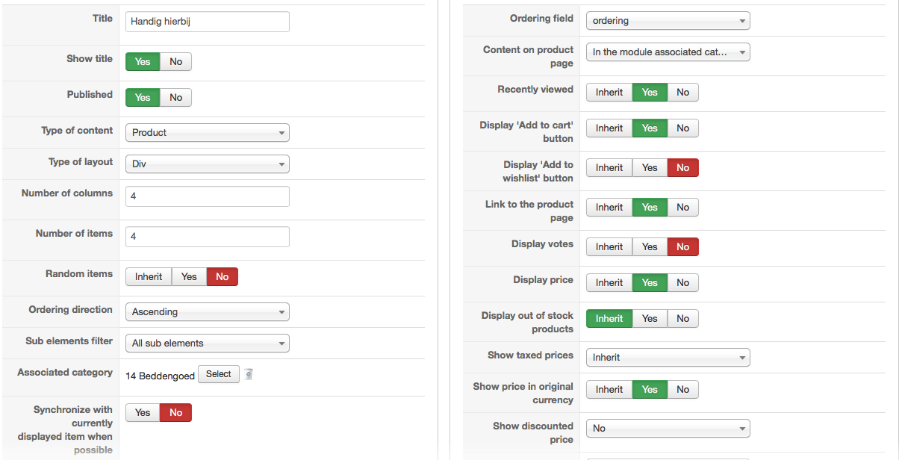Open Ordering direction dropdown
899x460 pixels.
pyautogui.click(x=207, y=311)
